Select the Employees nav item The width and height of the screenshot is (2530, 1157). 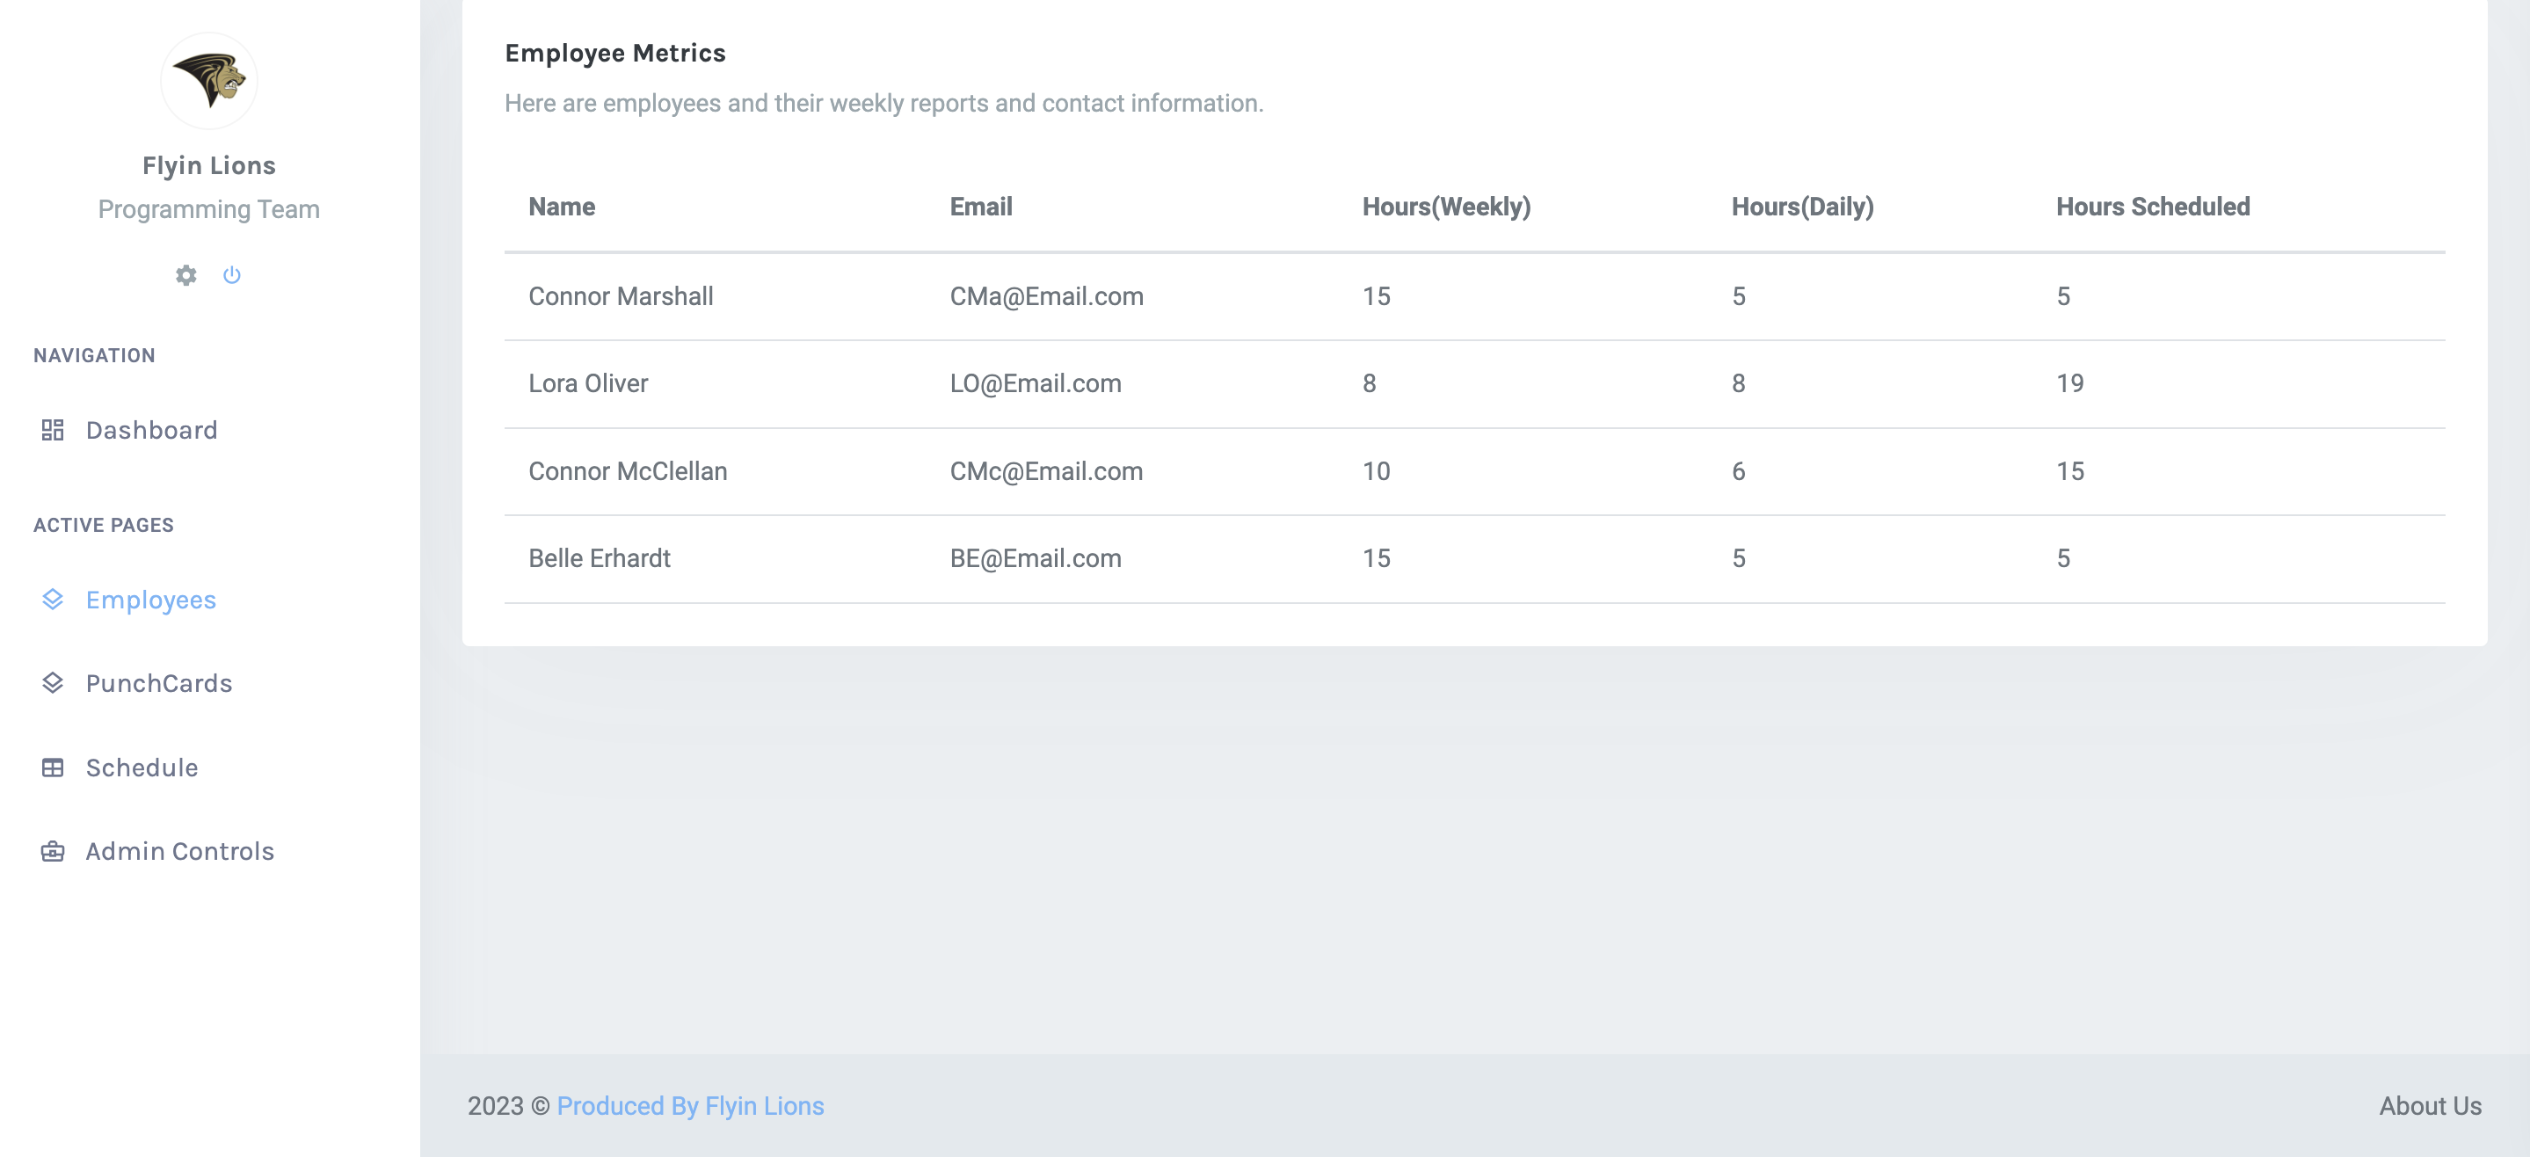[x=150, y=599]
